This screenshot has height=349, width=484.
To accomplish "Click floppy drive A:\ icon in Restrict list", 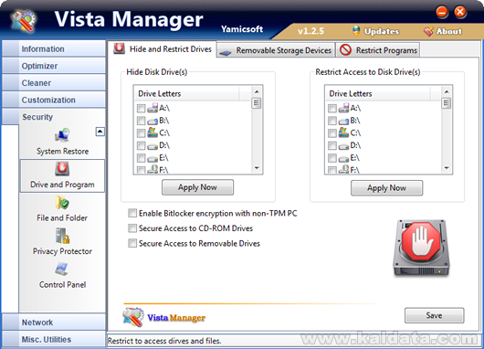I will pos(343,108).
